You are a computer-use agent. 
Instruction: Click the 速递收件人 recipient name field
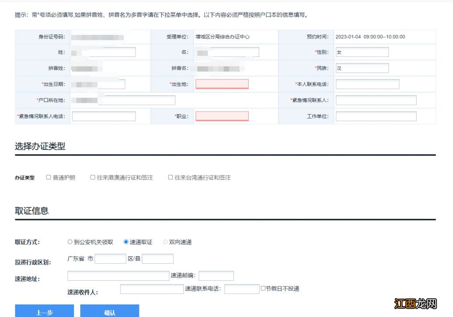pyautogui.click(x=151, y=289)
